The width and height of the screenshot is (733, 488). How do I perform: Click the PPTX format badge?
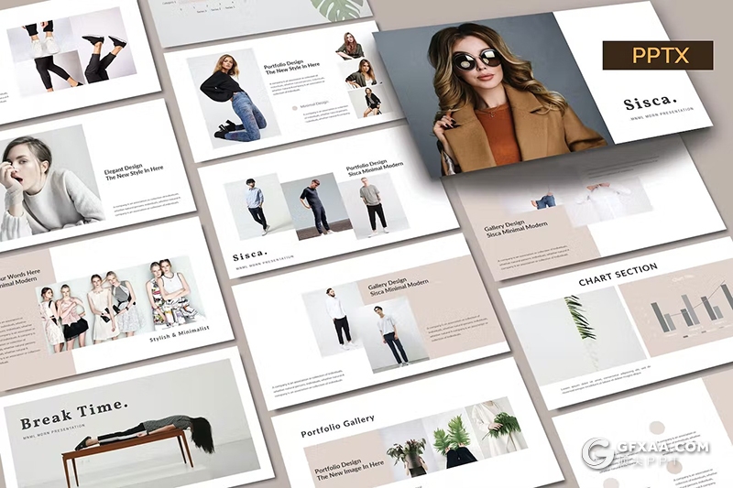click(x=657, y=56)
